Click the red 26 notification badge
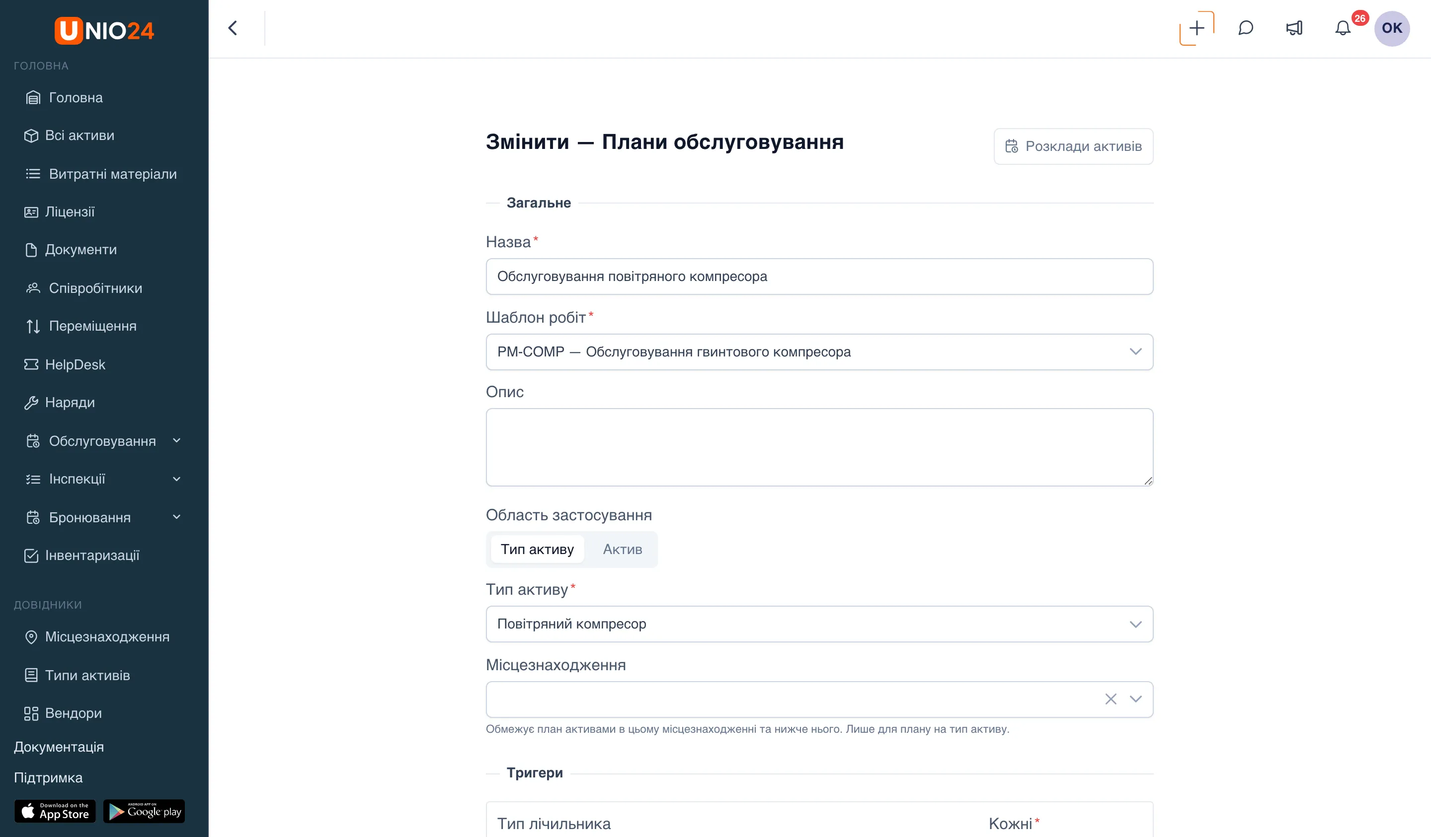The width and height of the screenshot is (1431, 837). click(x=1359, y=18)
